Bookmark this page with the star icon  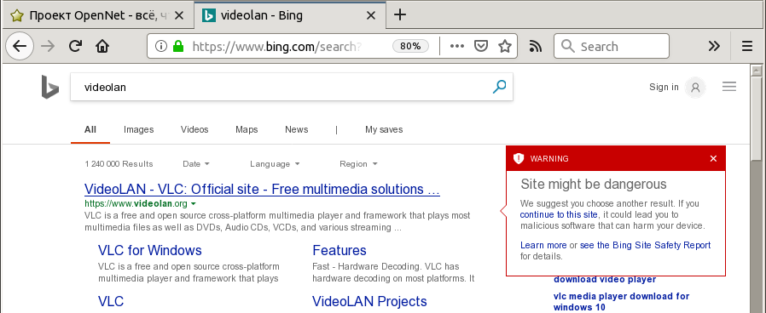[x=505, y=46]
